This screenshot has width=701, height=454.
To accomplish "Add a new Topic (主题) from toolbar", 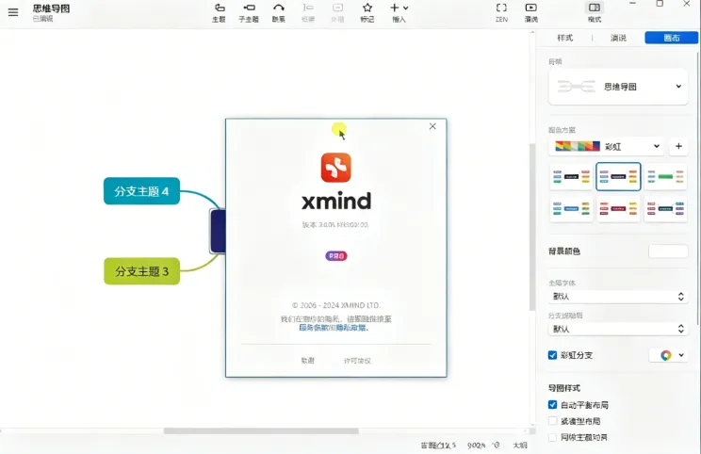I will [x=219, y=12].
